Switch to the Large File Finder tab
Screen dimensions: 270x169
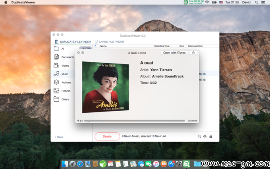110,41
